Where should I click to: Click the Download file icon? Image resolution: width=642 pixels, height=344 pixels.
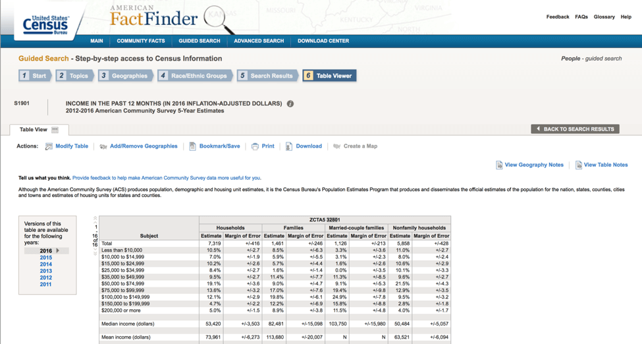click(288, 146)
